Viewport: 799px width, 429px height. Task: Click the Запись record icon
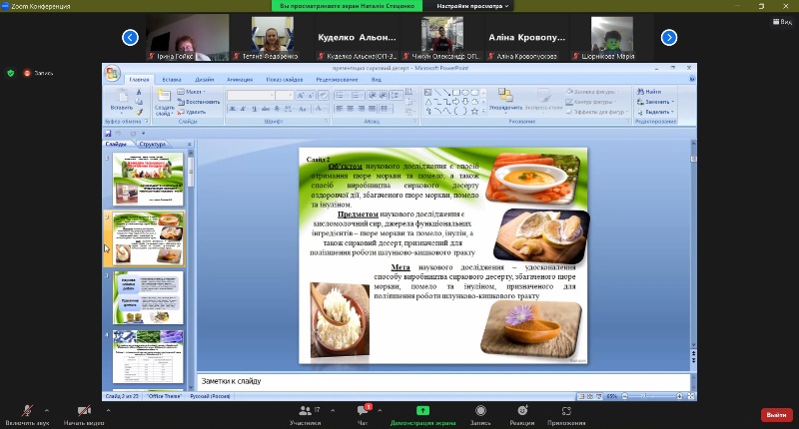480,410
